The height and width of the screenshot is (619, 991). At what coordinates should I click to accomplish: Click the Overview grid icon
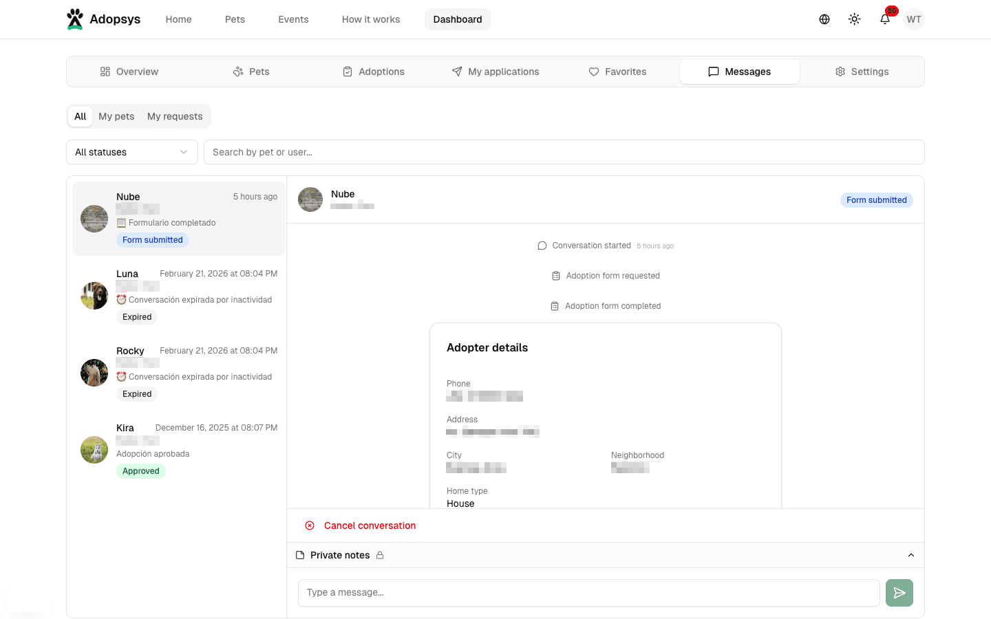coord(105,71)
